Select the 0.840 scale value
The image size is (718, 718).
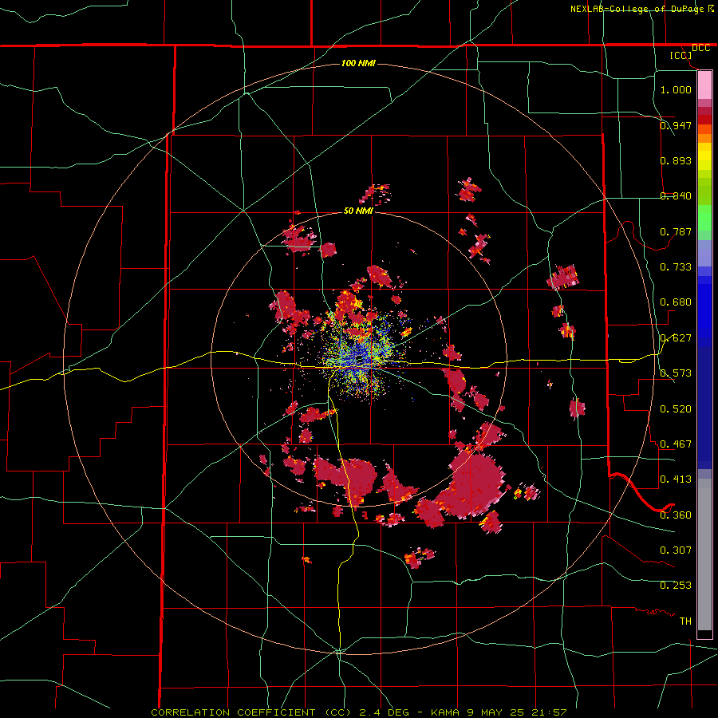(x=676, y=195)
